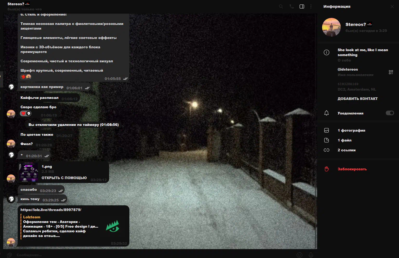The width and height of the screenshot is (399, 258).
Task: Click the file icon next to 1 файл
Action: coord(327,140)
